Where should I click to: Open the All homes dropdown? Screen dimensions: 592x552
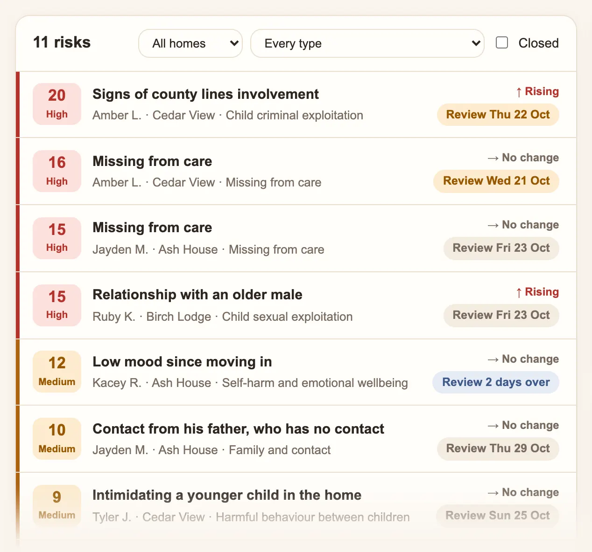pyautogui.click(x=190, y=43)
